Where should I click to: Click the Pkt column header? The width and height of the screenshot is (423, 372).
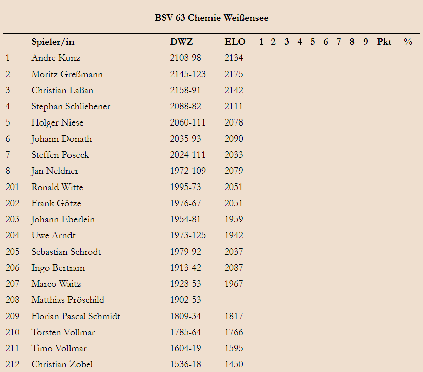384,42
